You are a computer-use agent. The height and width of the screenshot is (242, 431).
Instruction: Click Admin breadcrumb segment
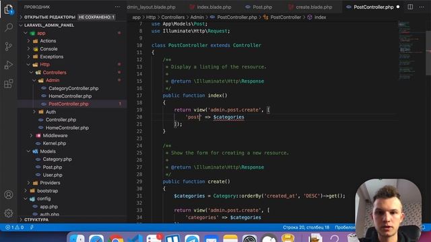[197, 17]
